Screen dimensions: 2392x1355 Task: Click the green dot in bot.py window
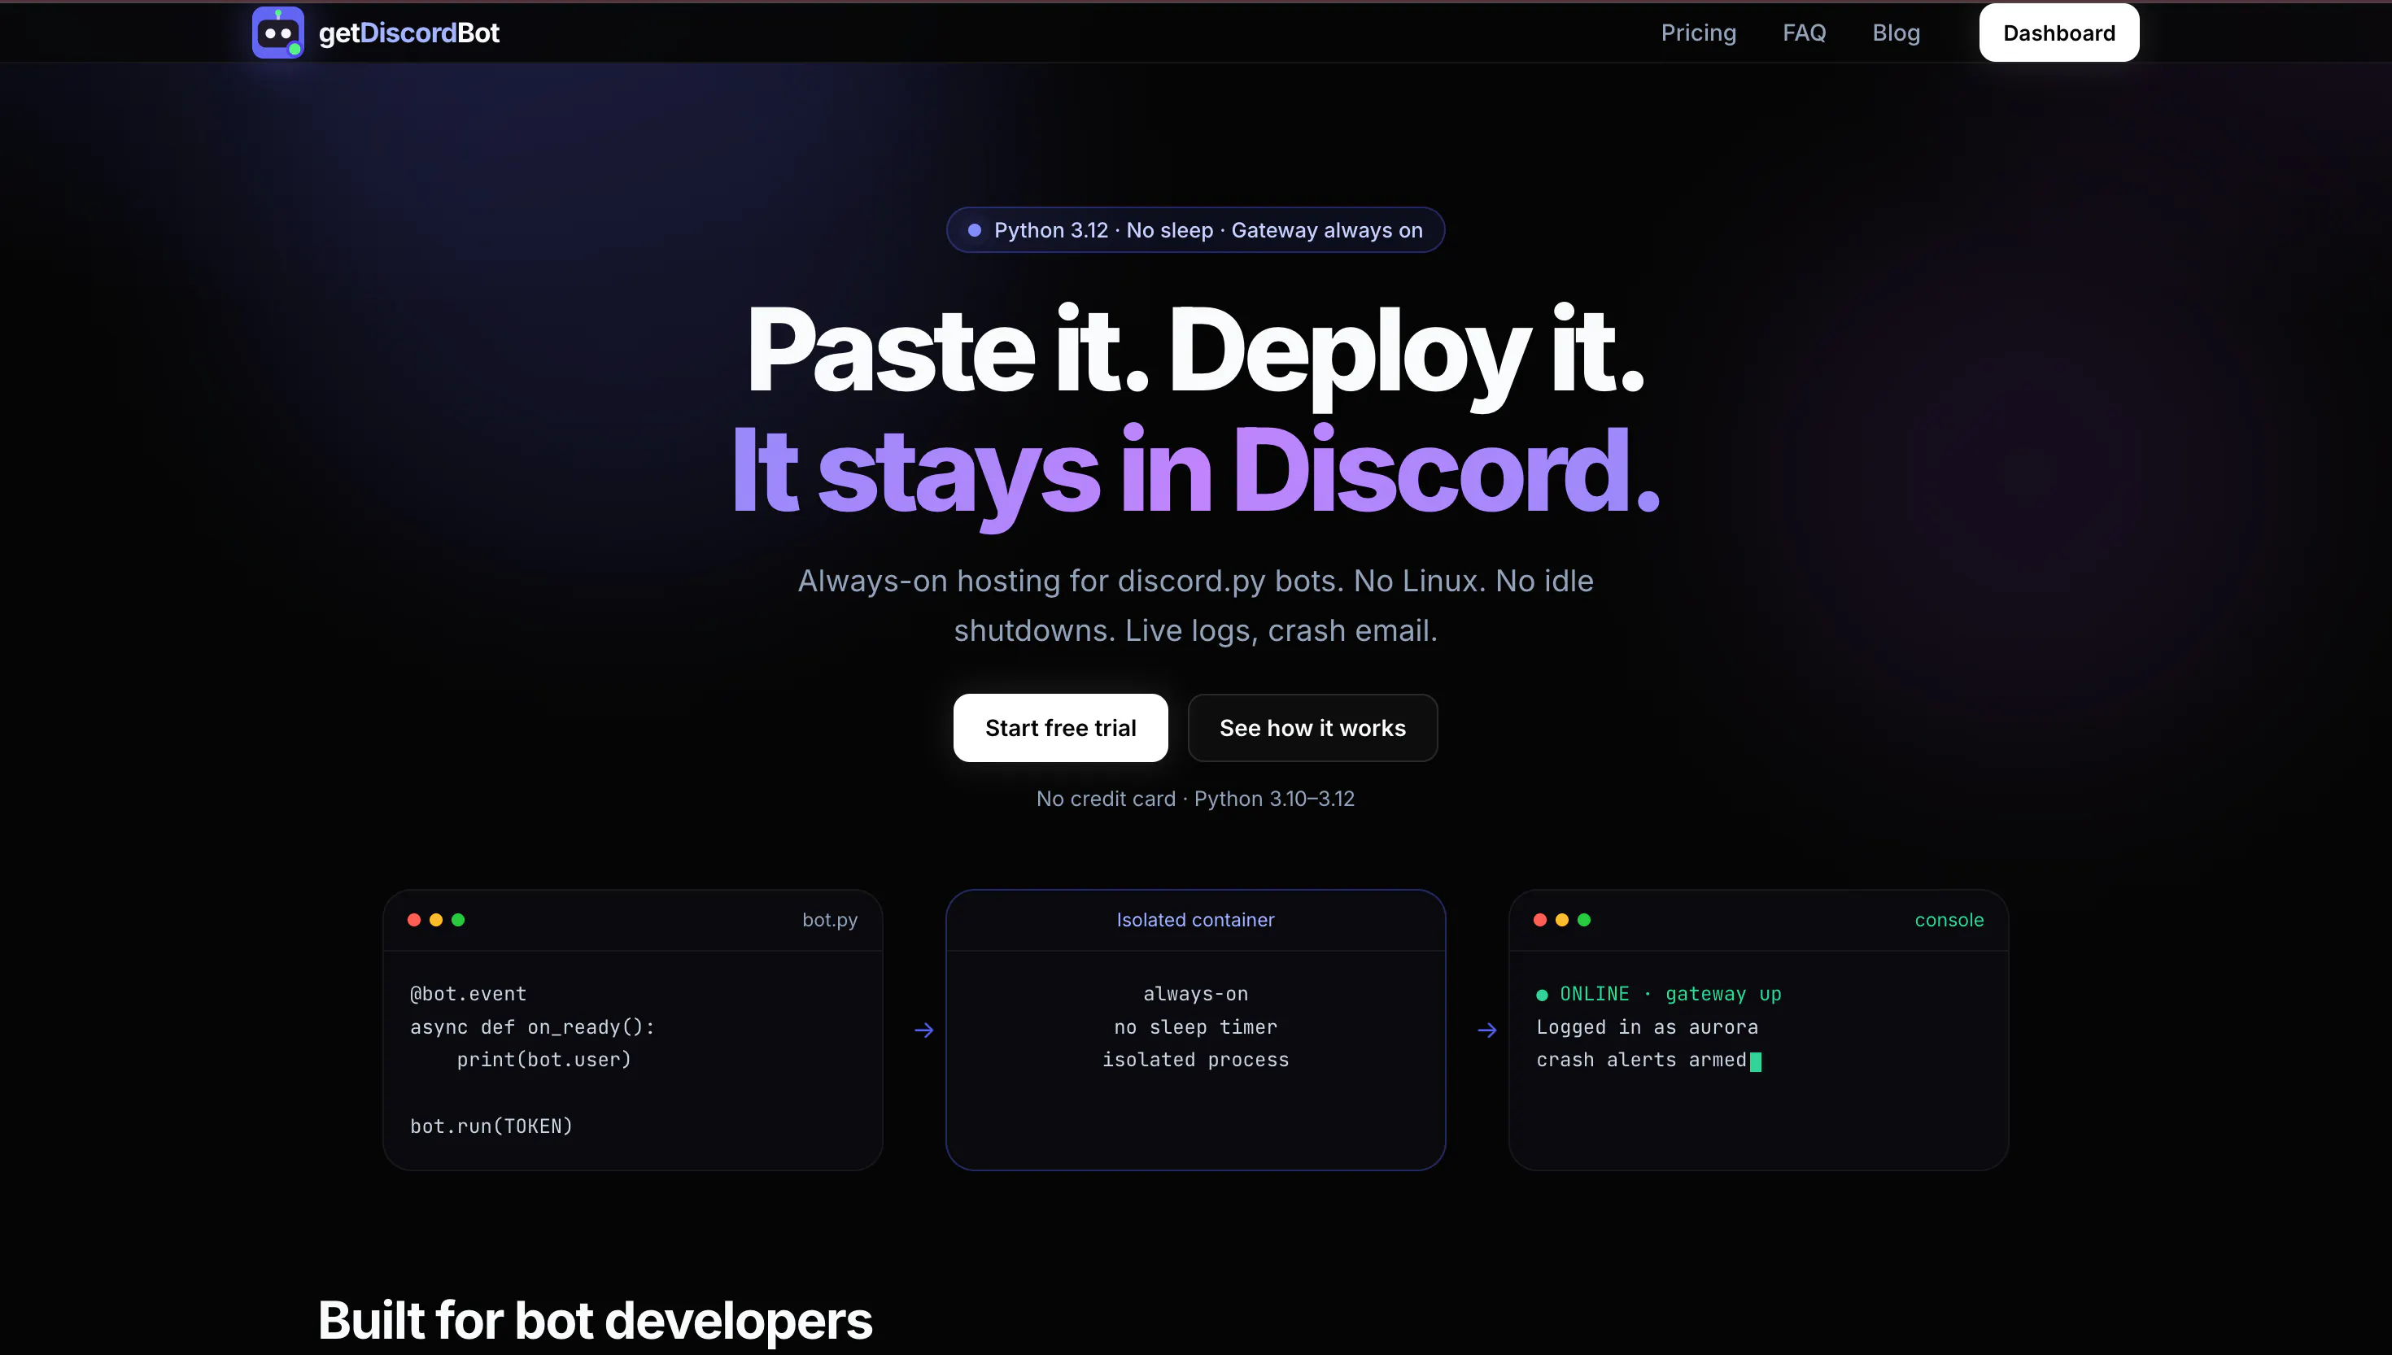point(458,919)
